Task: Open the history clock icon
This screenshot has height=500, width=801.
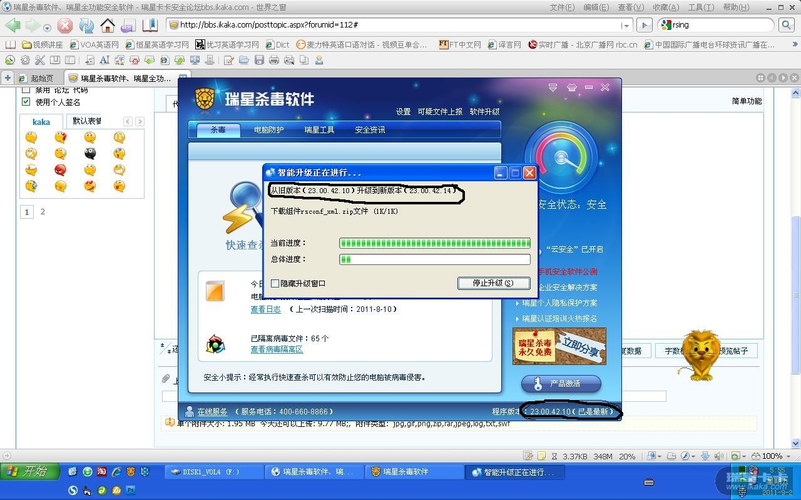Action: point(9,60)
